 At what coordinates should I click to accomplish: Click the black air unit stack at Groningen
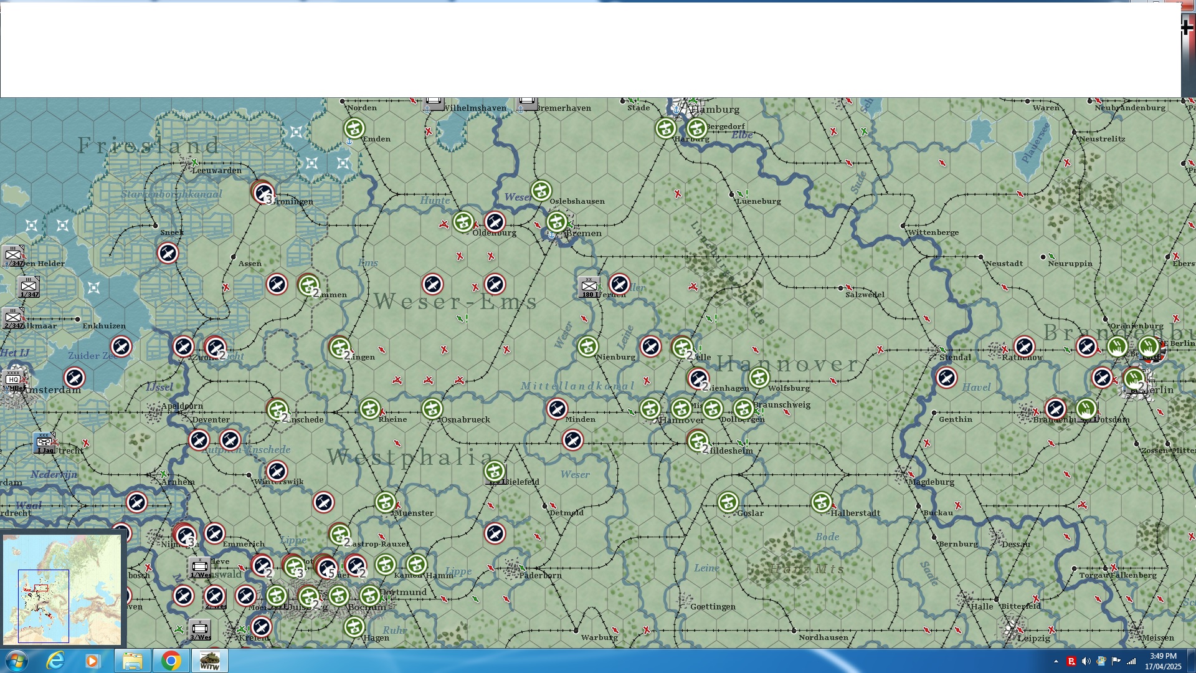(263, 192)
